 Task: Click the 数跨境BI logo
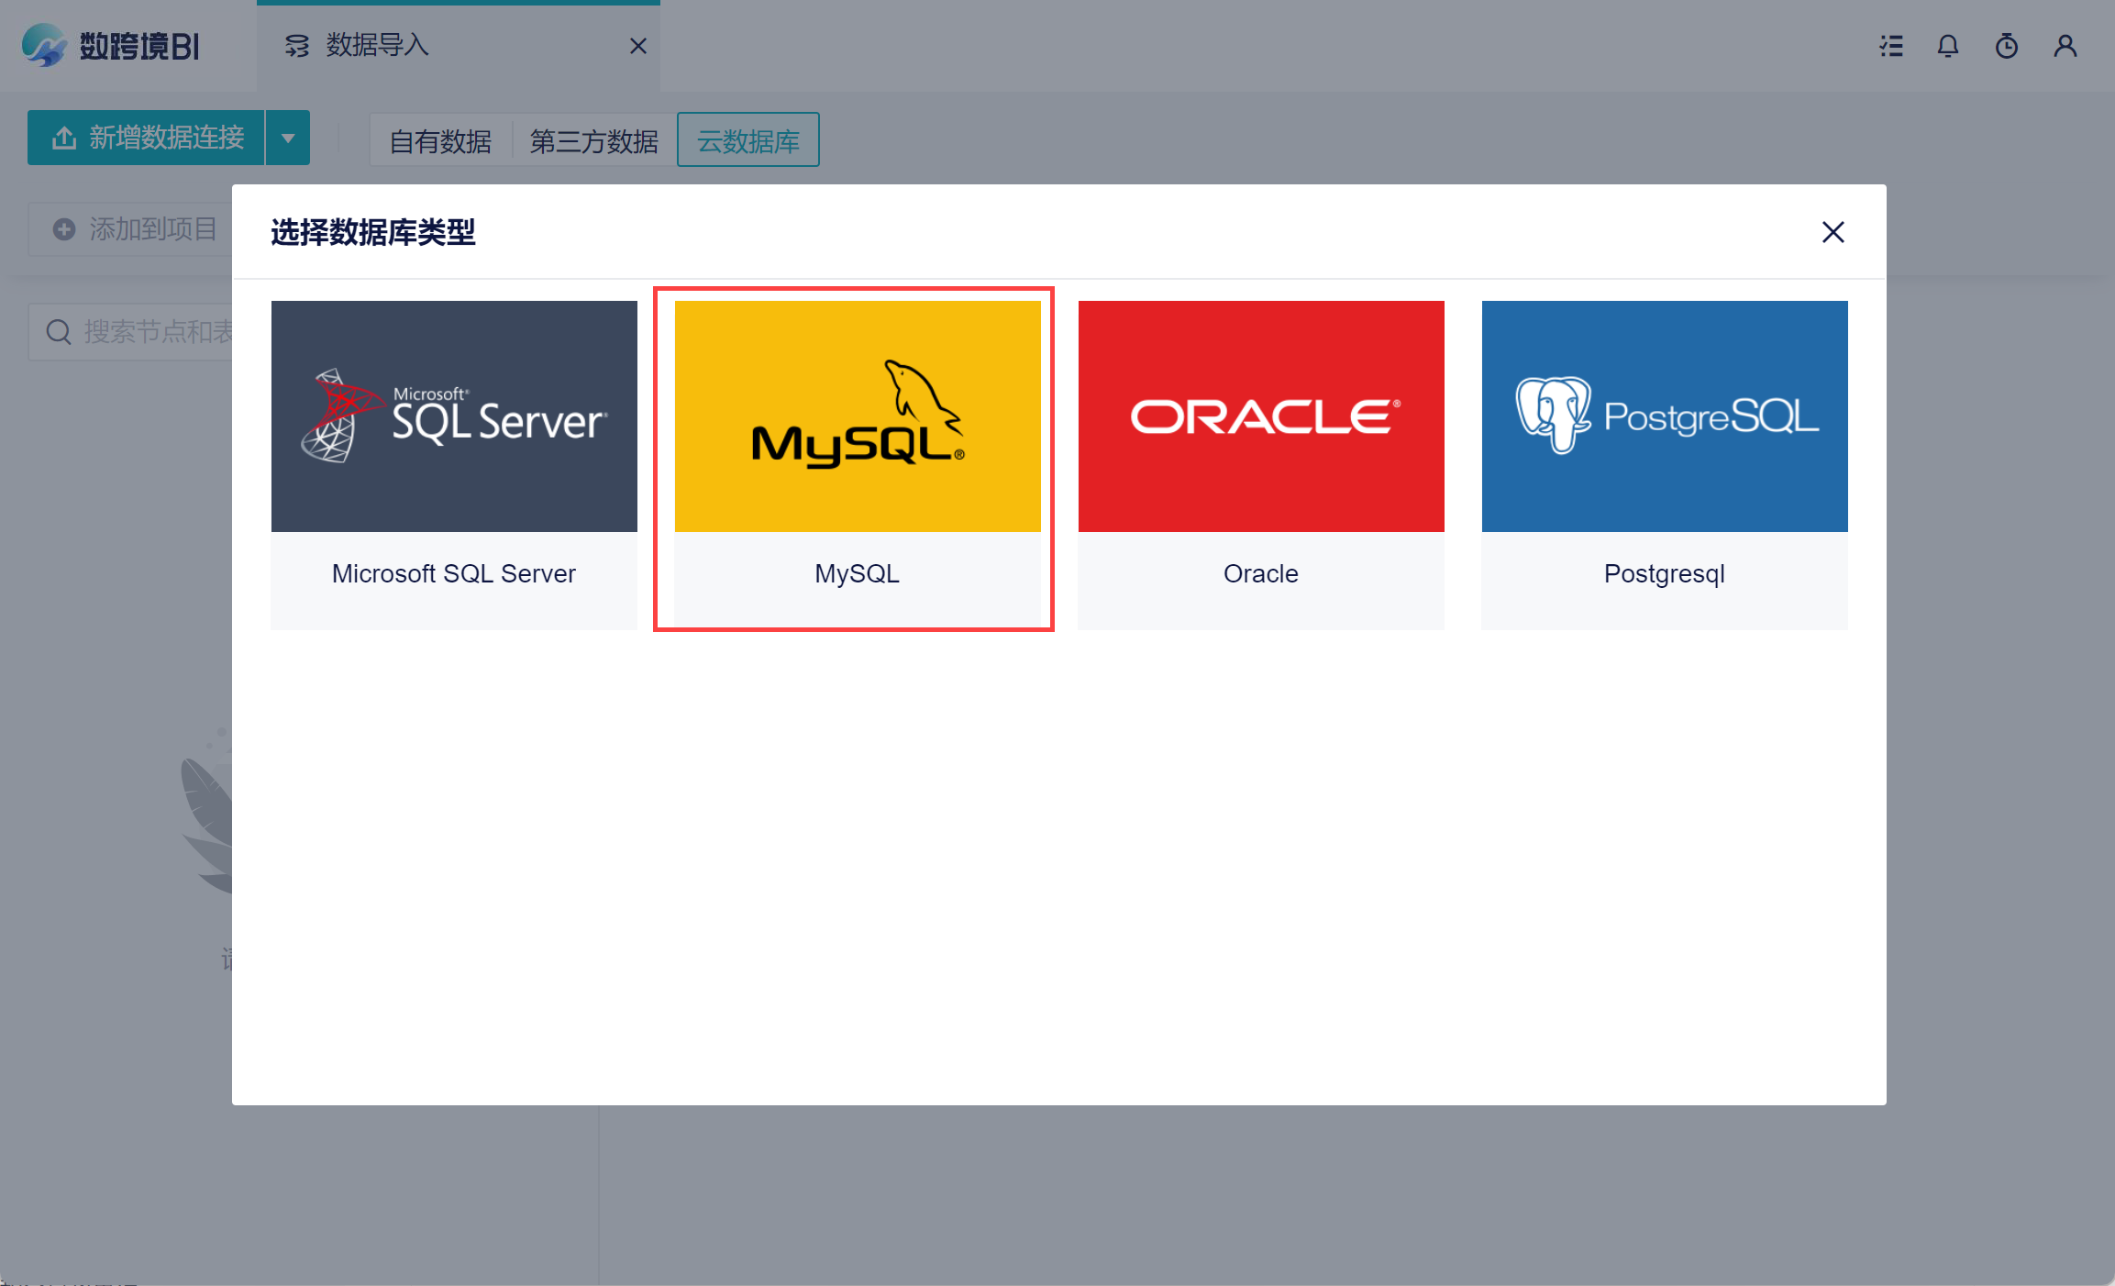point(110,46)
